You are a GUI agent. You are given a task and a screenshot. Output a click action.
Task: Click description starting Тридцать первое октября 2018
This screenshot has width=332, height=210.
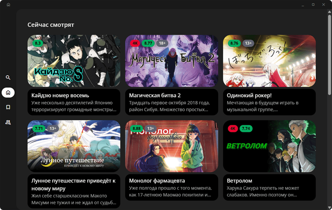click(169, 106)
